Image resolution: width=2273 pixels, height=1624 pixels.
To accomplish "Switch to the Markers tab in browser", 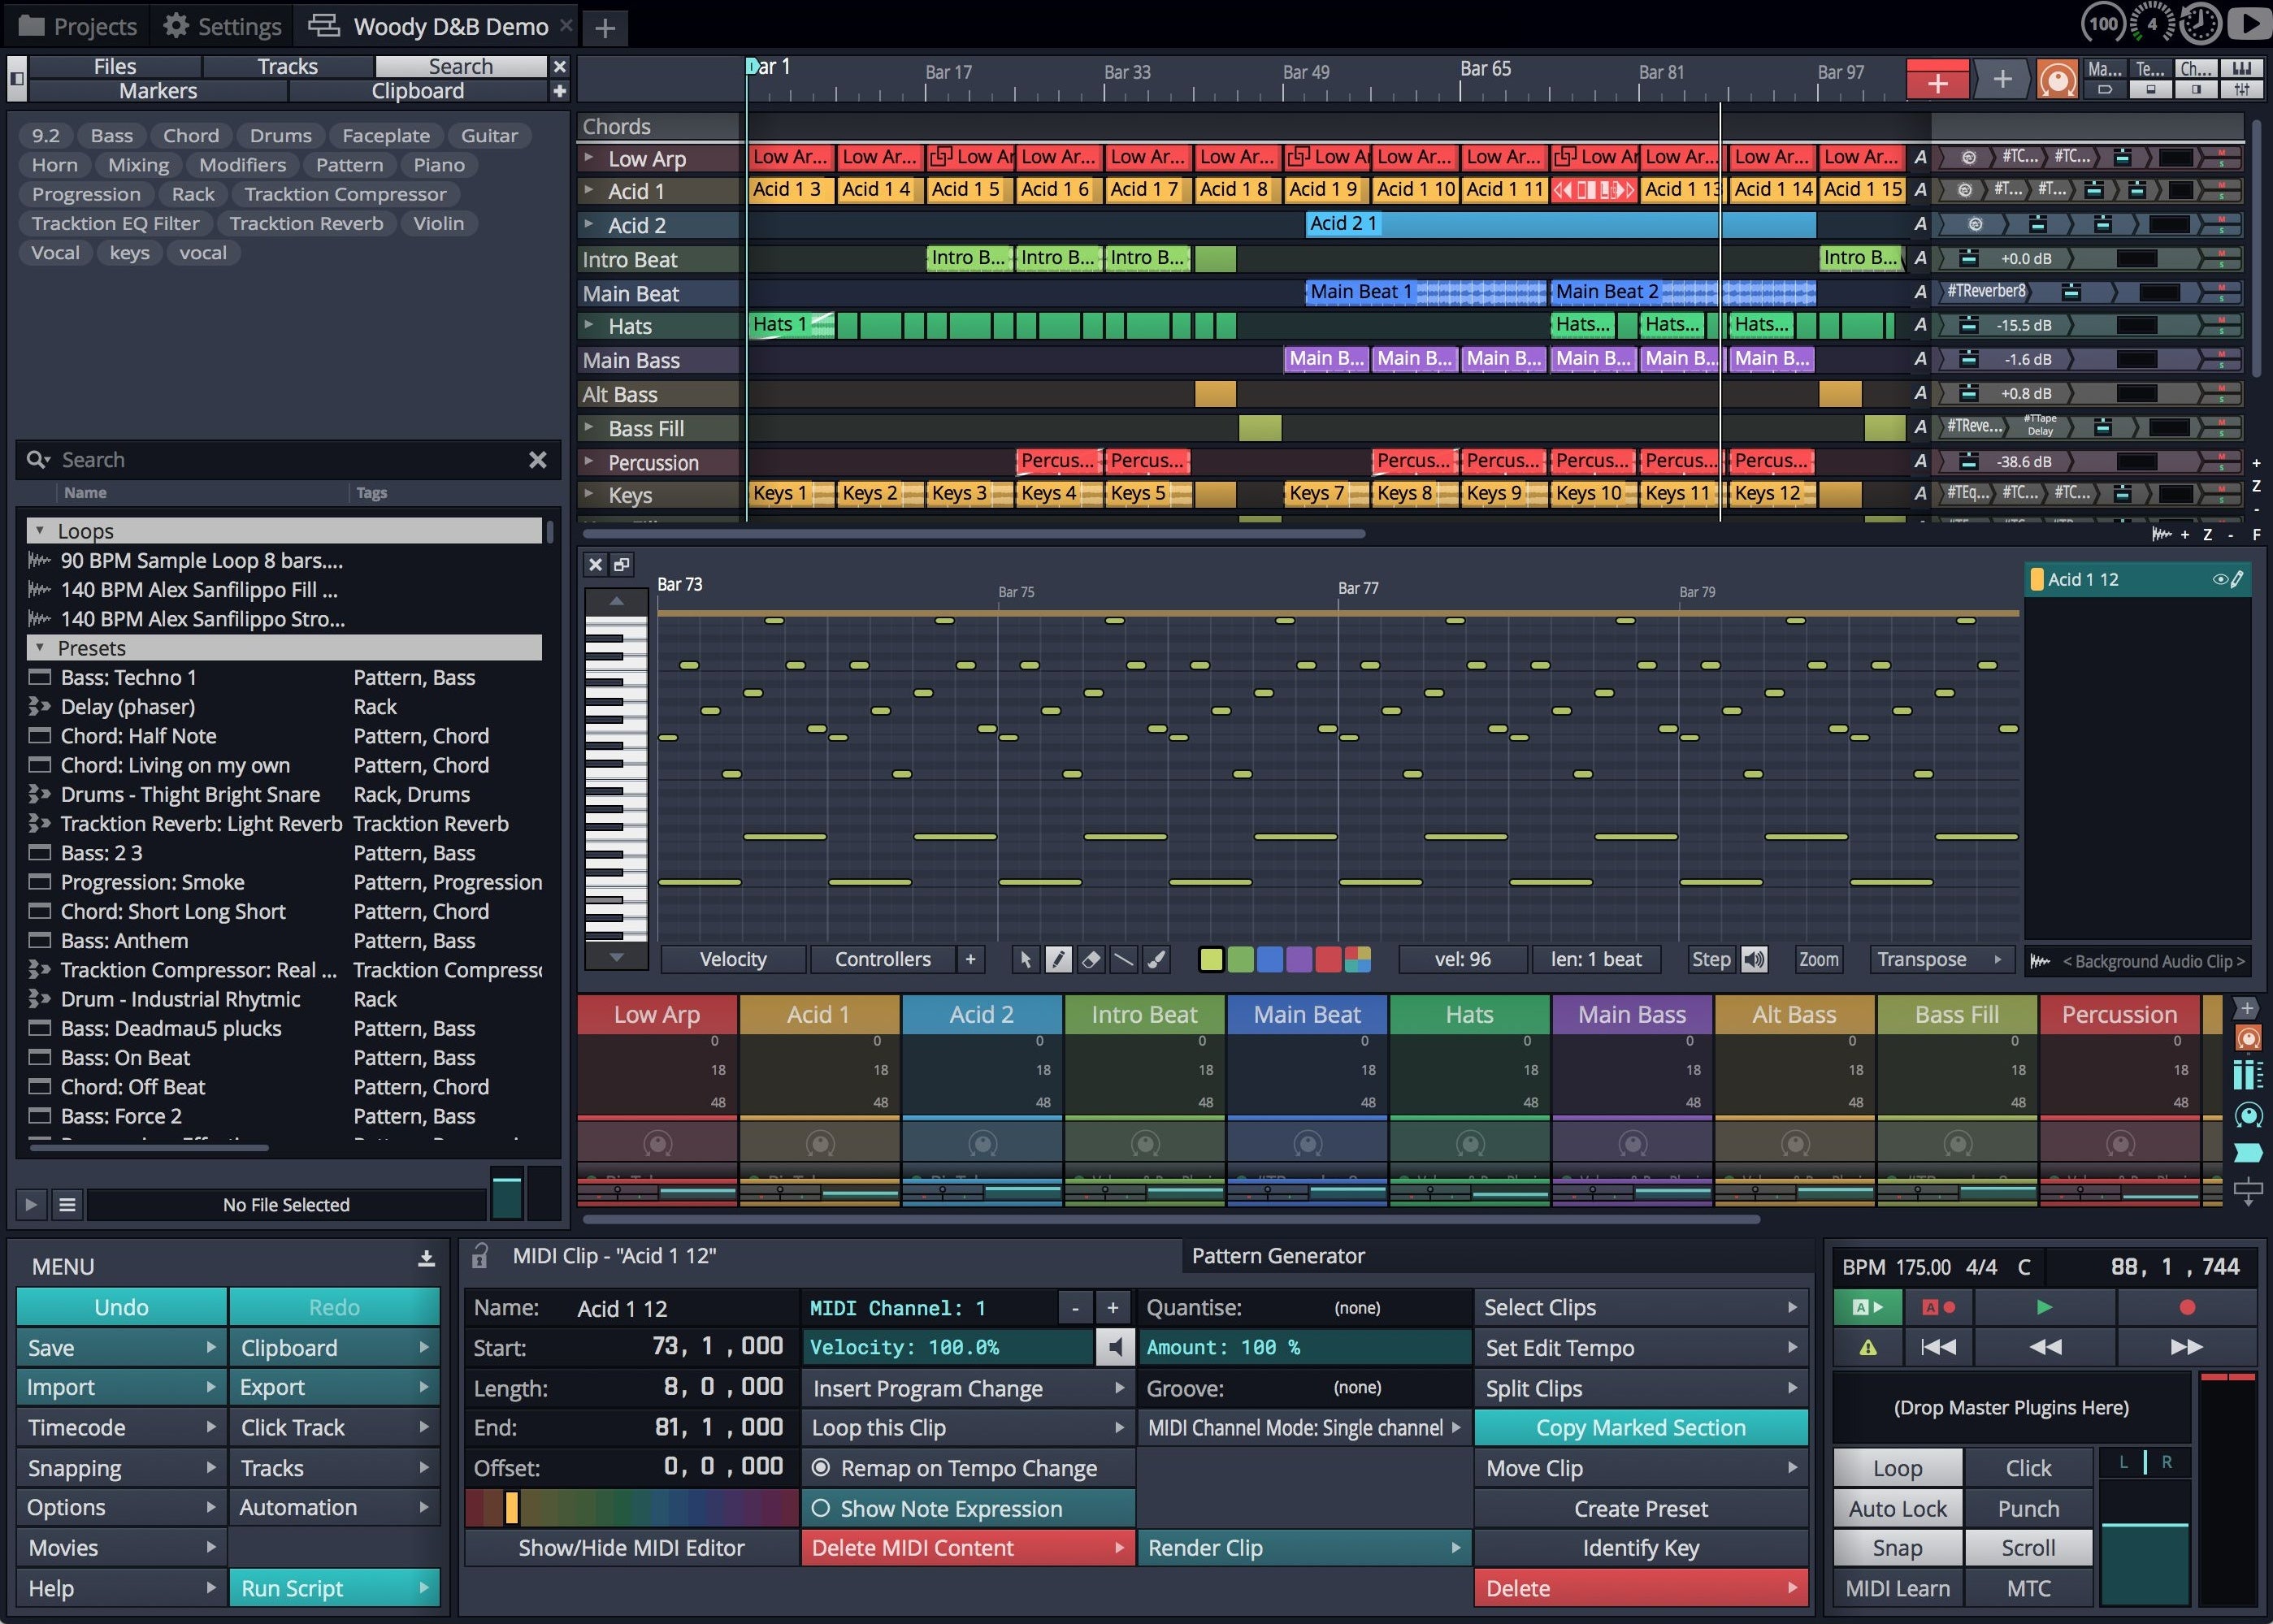I will click(x=158, y=91).
